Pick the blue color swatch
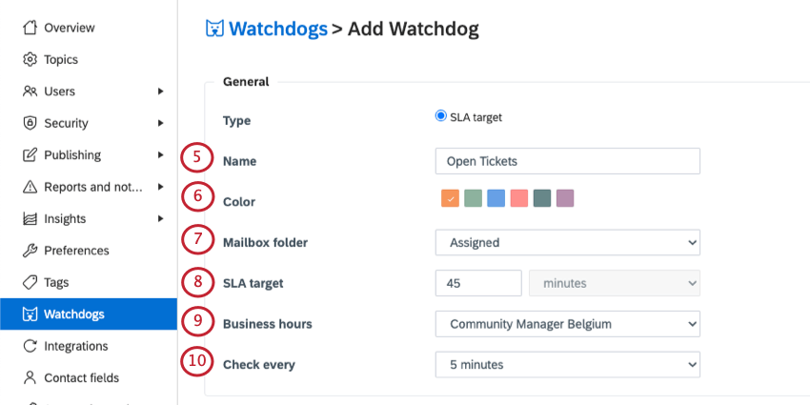The height and width of the screenshot is (405, 810). 496,198
